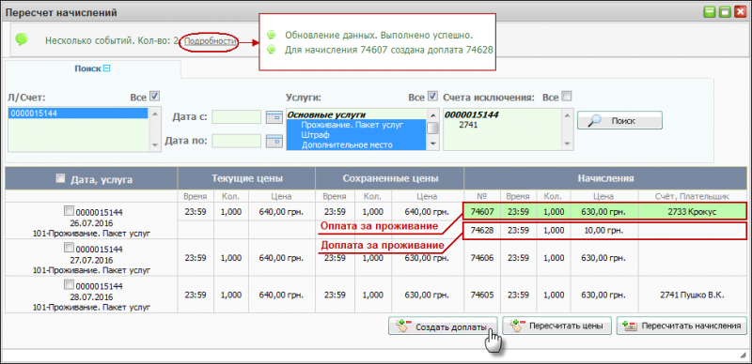Click payer cell 2741 Пушко В.К.
This screenshot has width=752, height=364.
pyautogui.click(x=692, y=295)
